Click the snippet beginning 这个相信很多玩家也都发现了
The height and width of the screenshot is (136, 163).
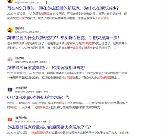[67, 46]
